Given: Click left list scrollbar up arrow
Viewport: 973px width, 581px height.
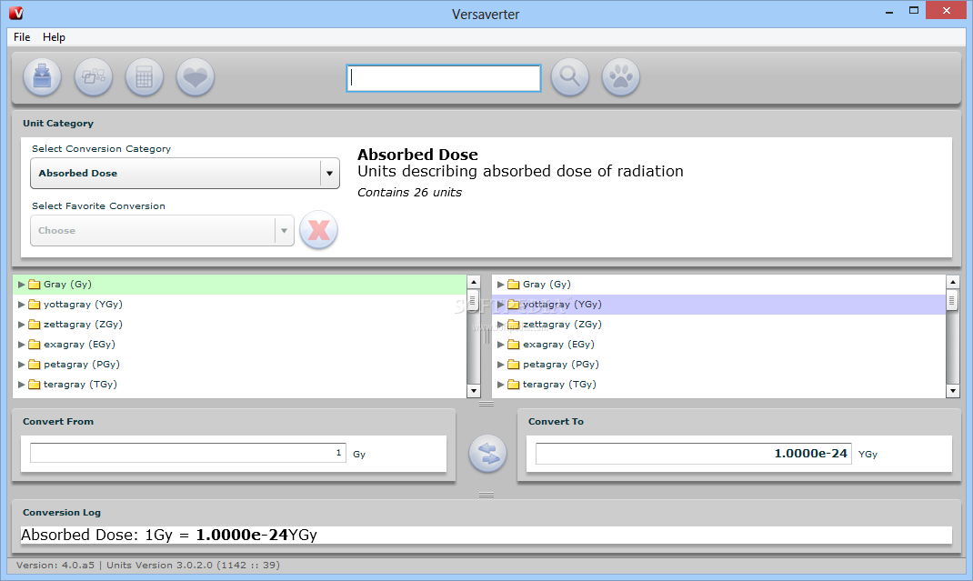Looking at the screenshot, I should (x=474, y=283).
